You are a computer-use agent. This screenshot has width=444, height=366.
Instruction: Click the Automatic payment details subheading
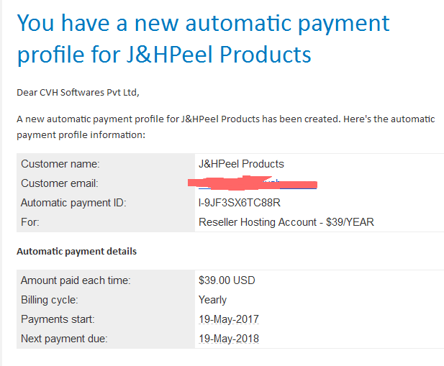point(77,252)
